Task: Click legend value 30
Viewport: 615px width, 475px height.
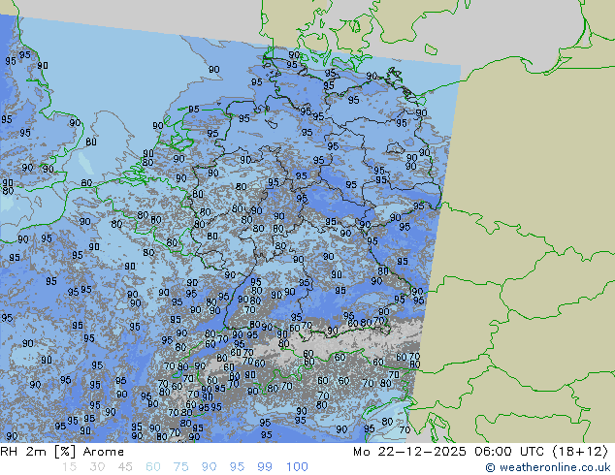Action: pyautogui.click(x=97, y=467)
